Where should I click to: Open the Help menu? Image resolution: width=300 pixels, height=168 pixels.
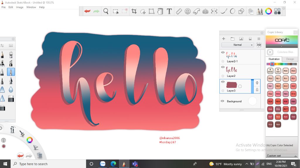click(x=42, y=7)
